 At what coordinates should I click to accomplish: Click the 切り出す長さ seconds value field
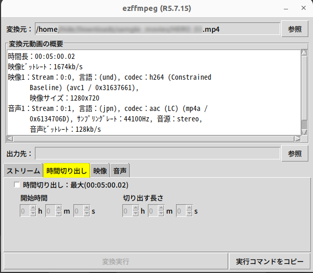click(181, 211)
